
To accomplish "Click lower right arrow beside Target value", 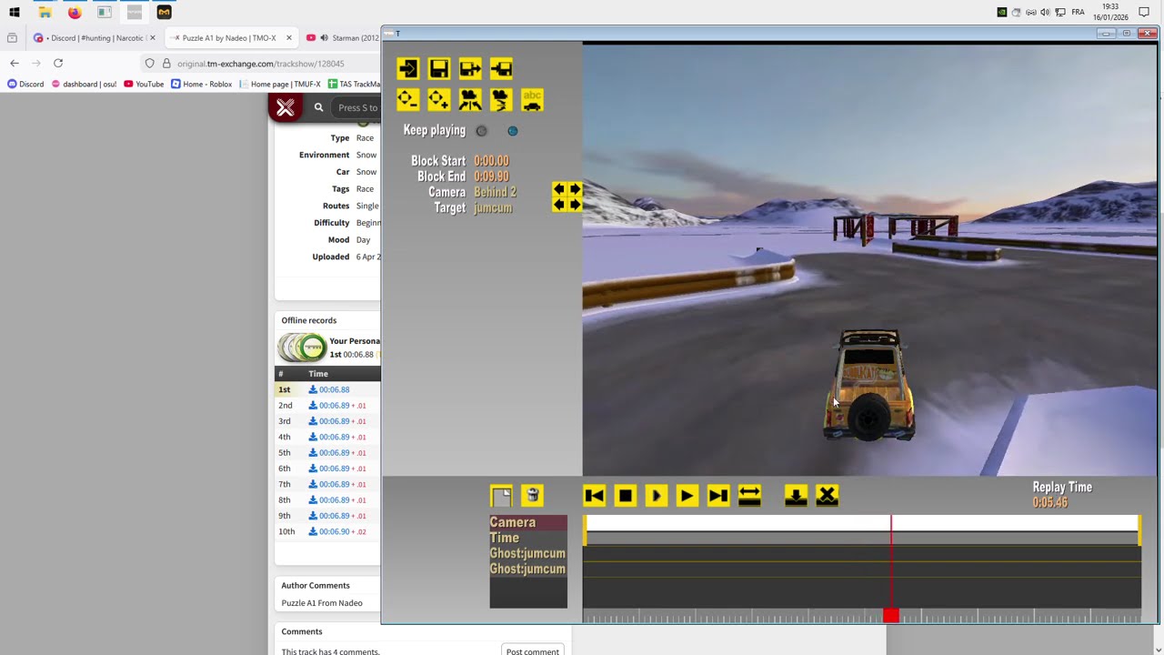I will click(x=574, y=205).
